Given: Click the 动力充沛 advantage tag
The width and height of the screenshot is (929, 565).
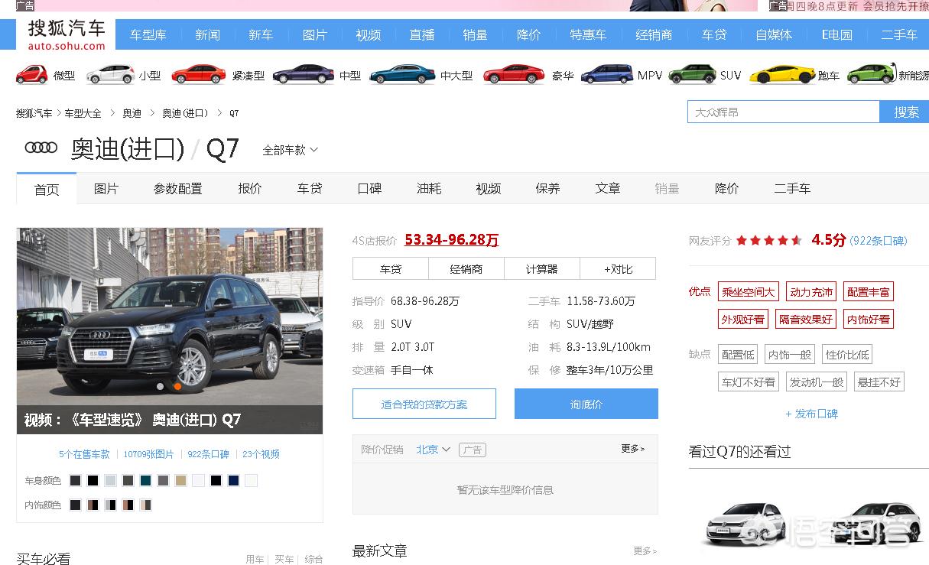Looking at the screenshot, I should pos(811,292).
